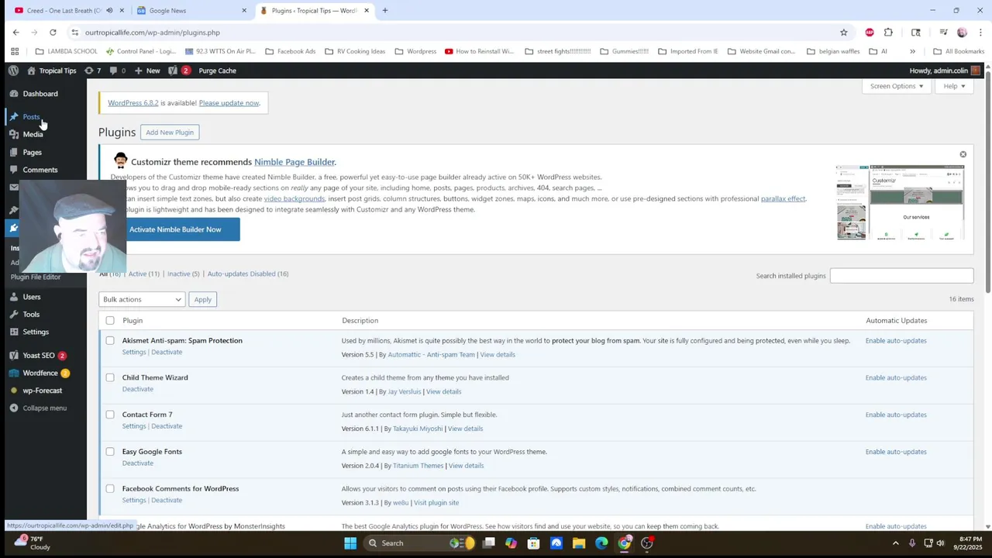The height and width of the screenshot is (558, 992).
Task: Expand the Help panel
Action: coord(954,86)
